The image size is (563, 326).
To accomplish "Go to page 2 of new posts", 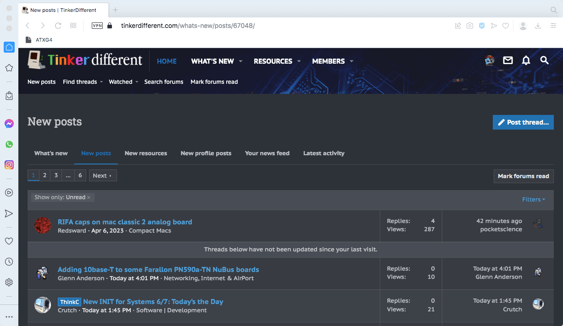I will click(45, 175).
